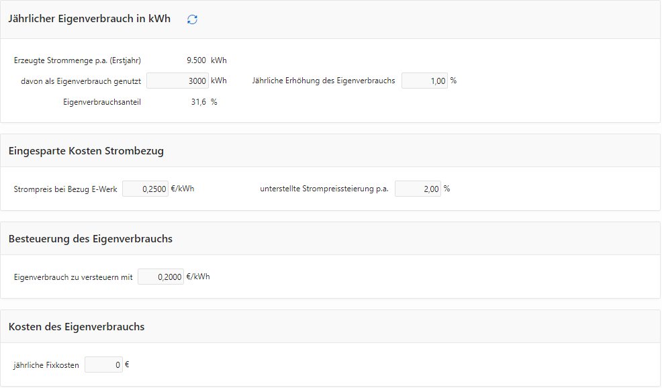Screen dimensions: 662x388
Task: Click the Jährlicher Eigenverbrauch in kWh heading
Action: pyautogui.click(x=89, y=19)
